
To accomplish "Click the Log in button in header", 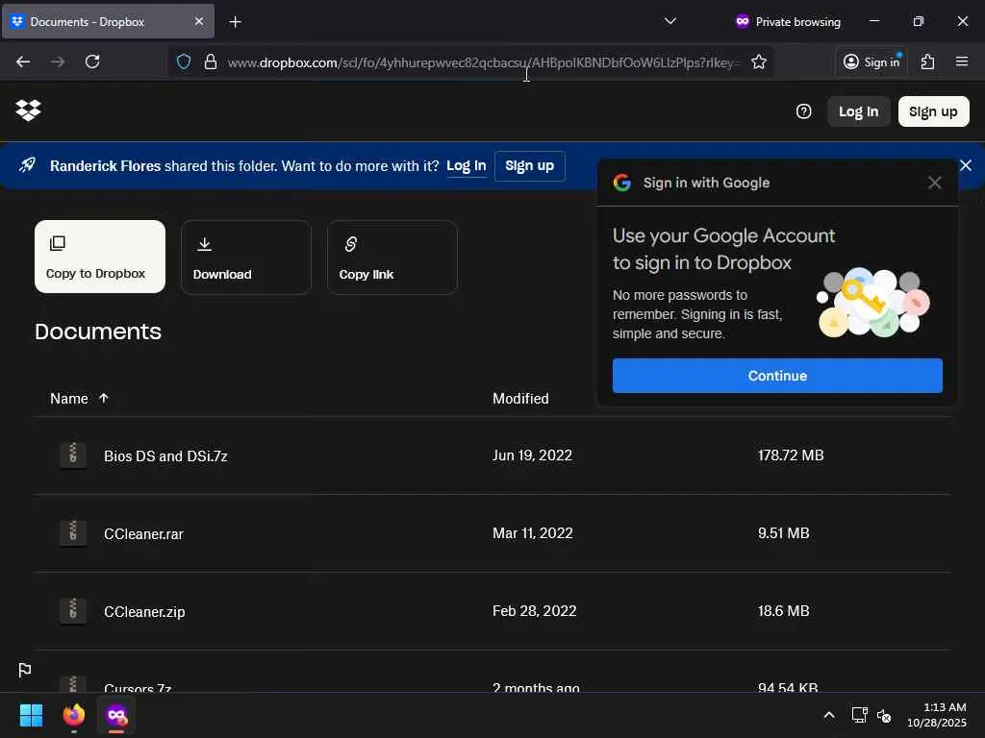I will click(858, 111).
